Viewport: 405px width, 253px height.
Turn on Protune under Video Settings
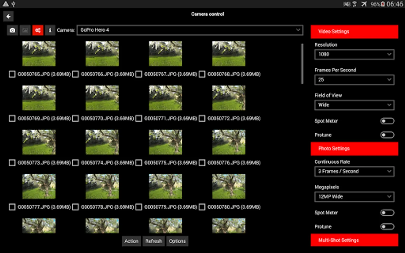[387, 135]
